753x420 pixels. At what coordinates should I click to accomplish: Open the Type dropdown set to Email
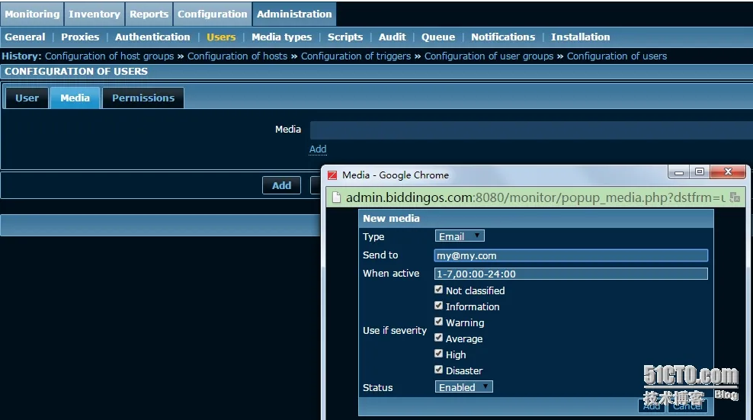pos(460,236)
